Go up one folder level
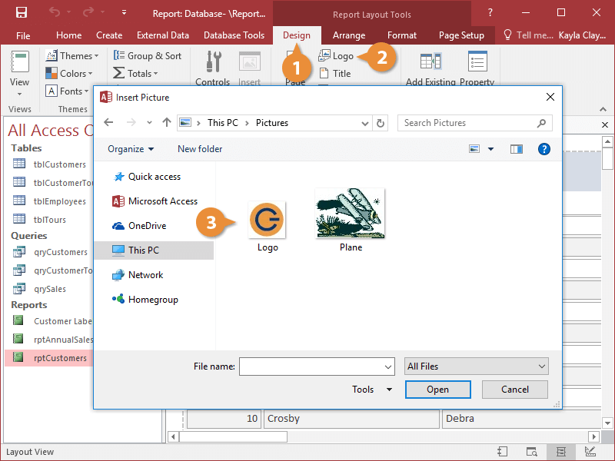 tap(167, 123)
